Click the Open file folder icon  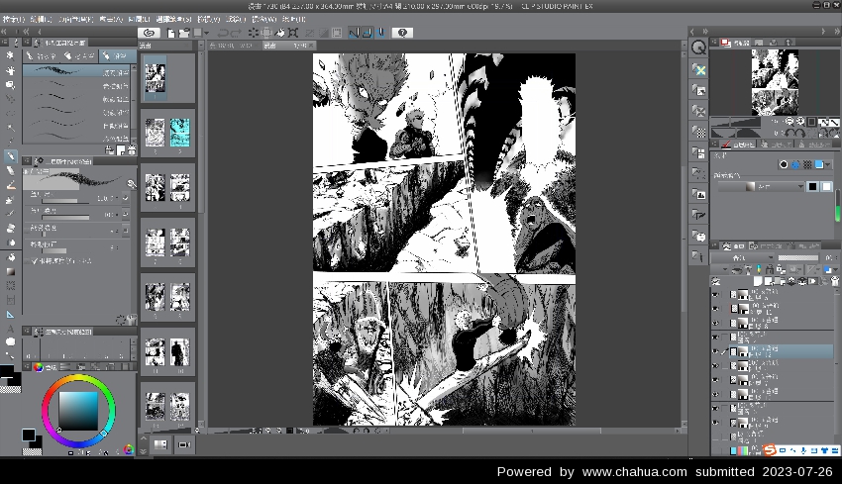(184, 33)
